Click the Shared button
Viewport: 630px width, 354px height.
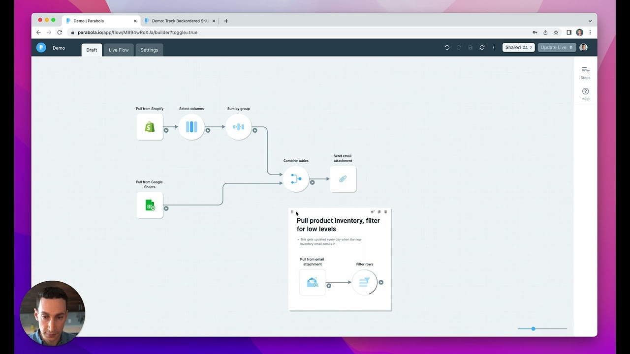518,48
